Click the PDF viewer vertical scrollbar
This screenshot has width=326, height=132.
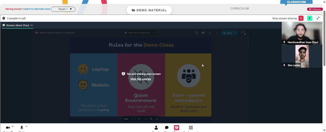(x=248, y=41)
